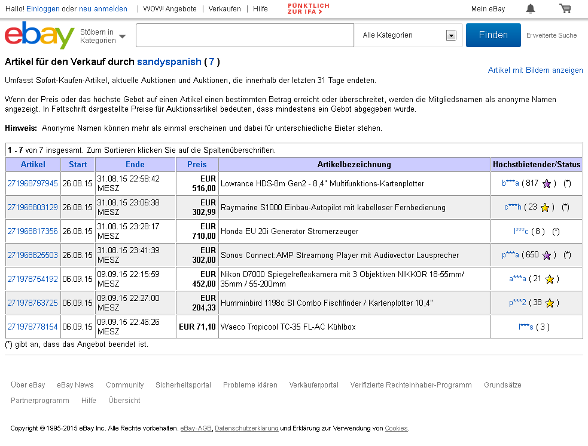Open the PÜNKTLICH ZUR IFA promo banner
588x446 pixels.
(308, 8)
